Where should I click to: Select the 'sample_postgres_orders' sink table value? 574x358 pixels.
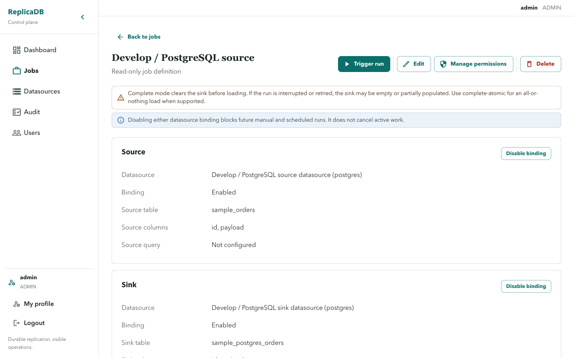pos(248,343)
